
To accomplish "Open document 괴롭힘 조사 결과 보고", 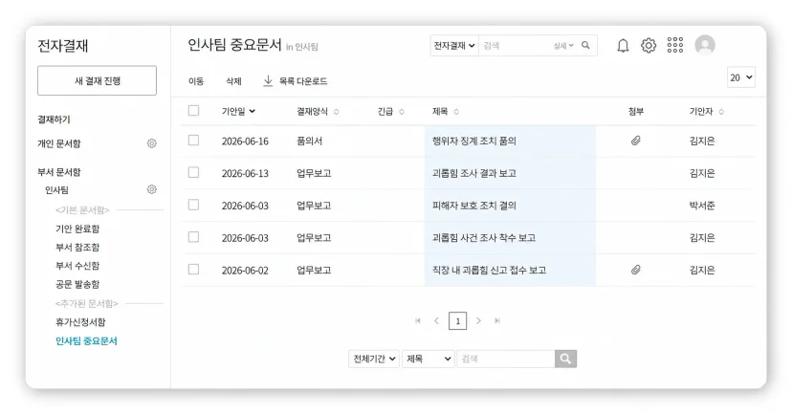I will click(x=473, y=173).
